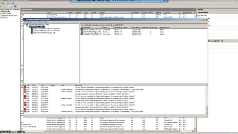
Task: Select Outbound Rules in firewall tree
Action: 6,13
